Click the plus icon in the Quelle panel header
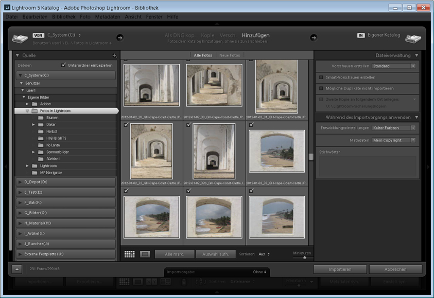434x298 pixels. pyautogui.click(x=115, y=54)
